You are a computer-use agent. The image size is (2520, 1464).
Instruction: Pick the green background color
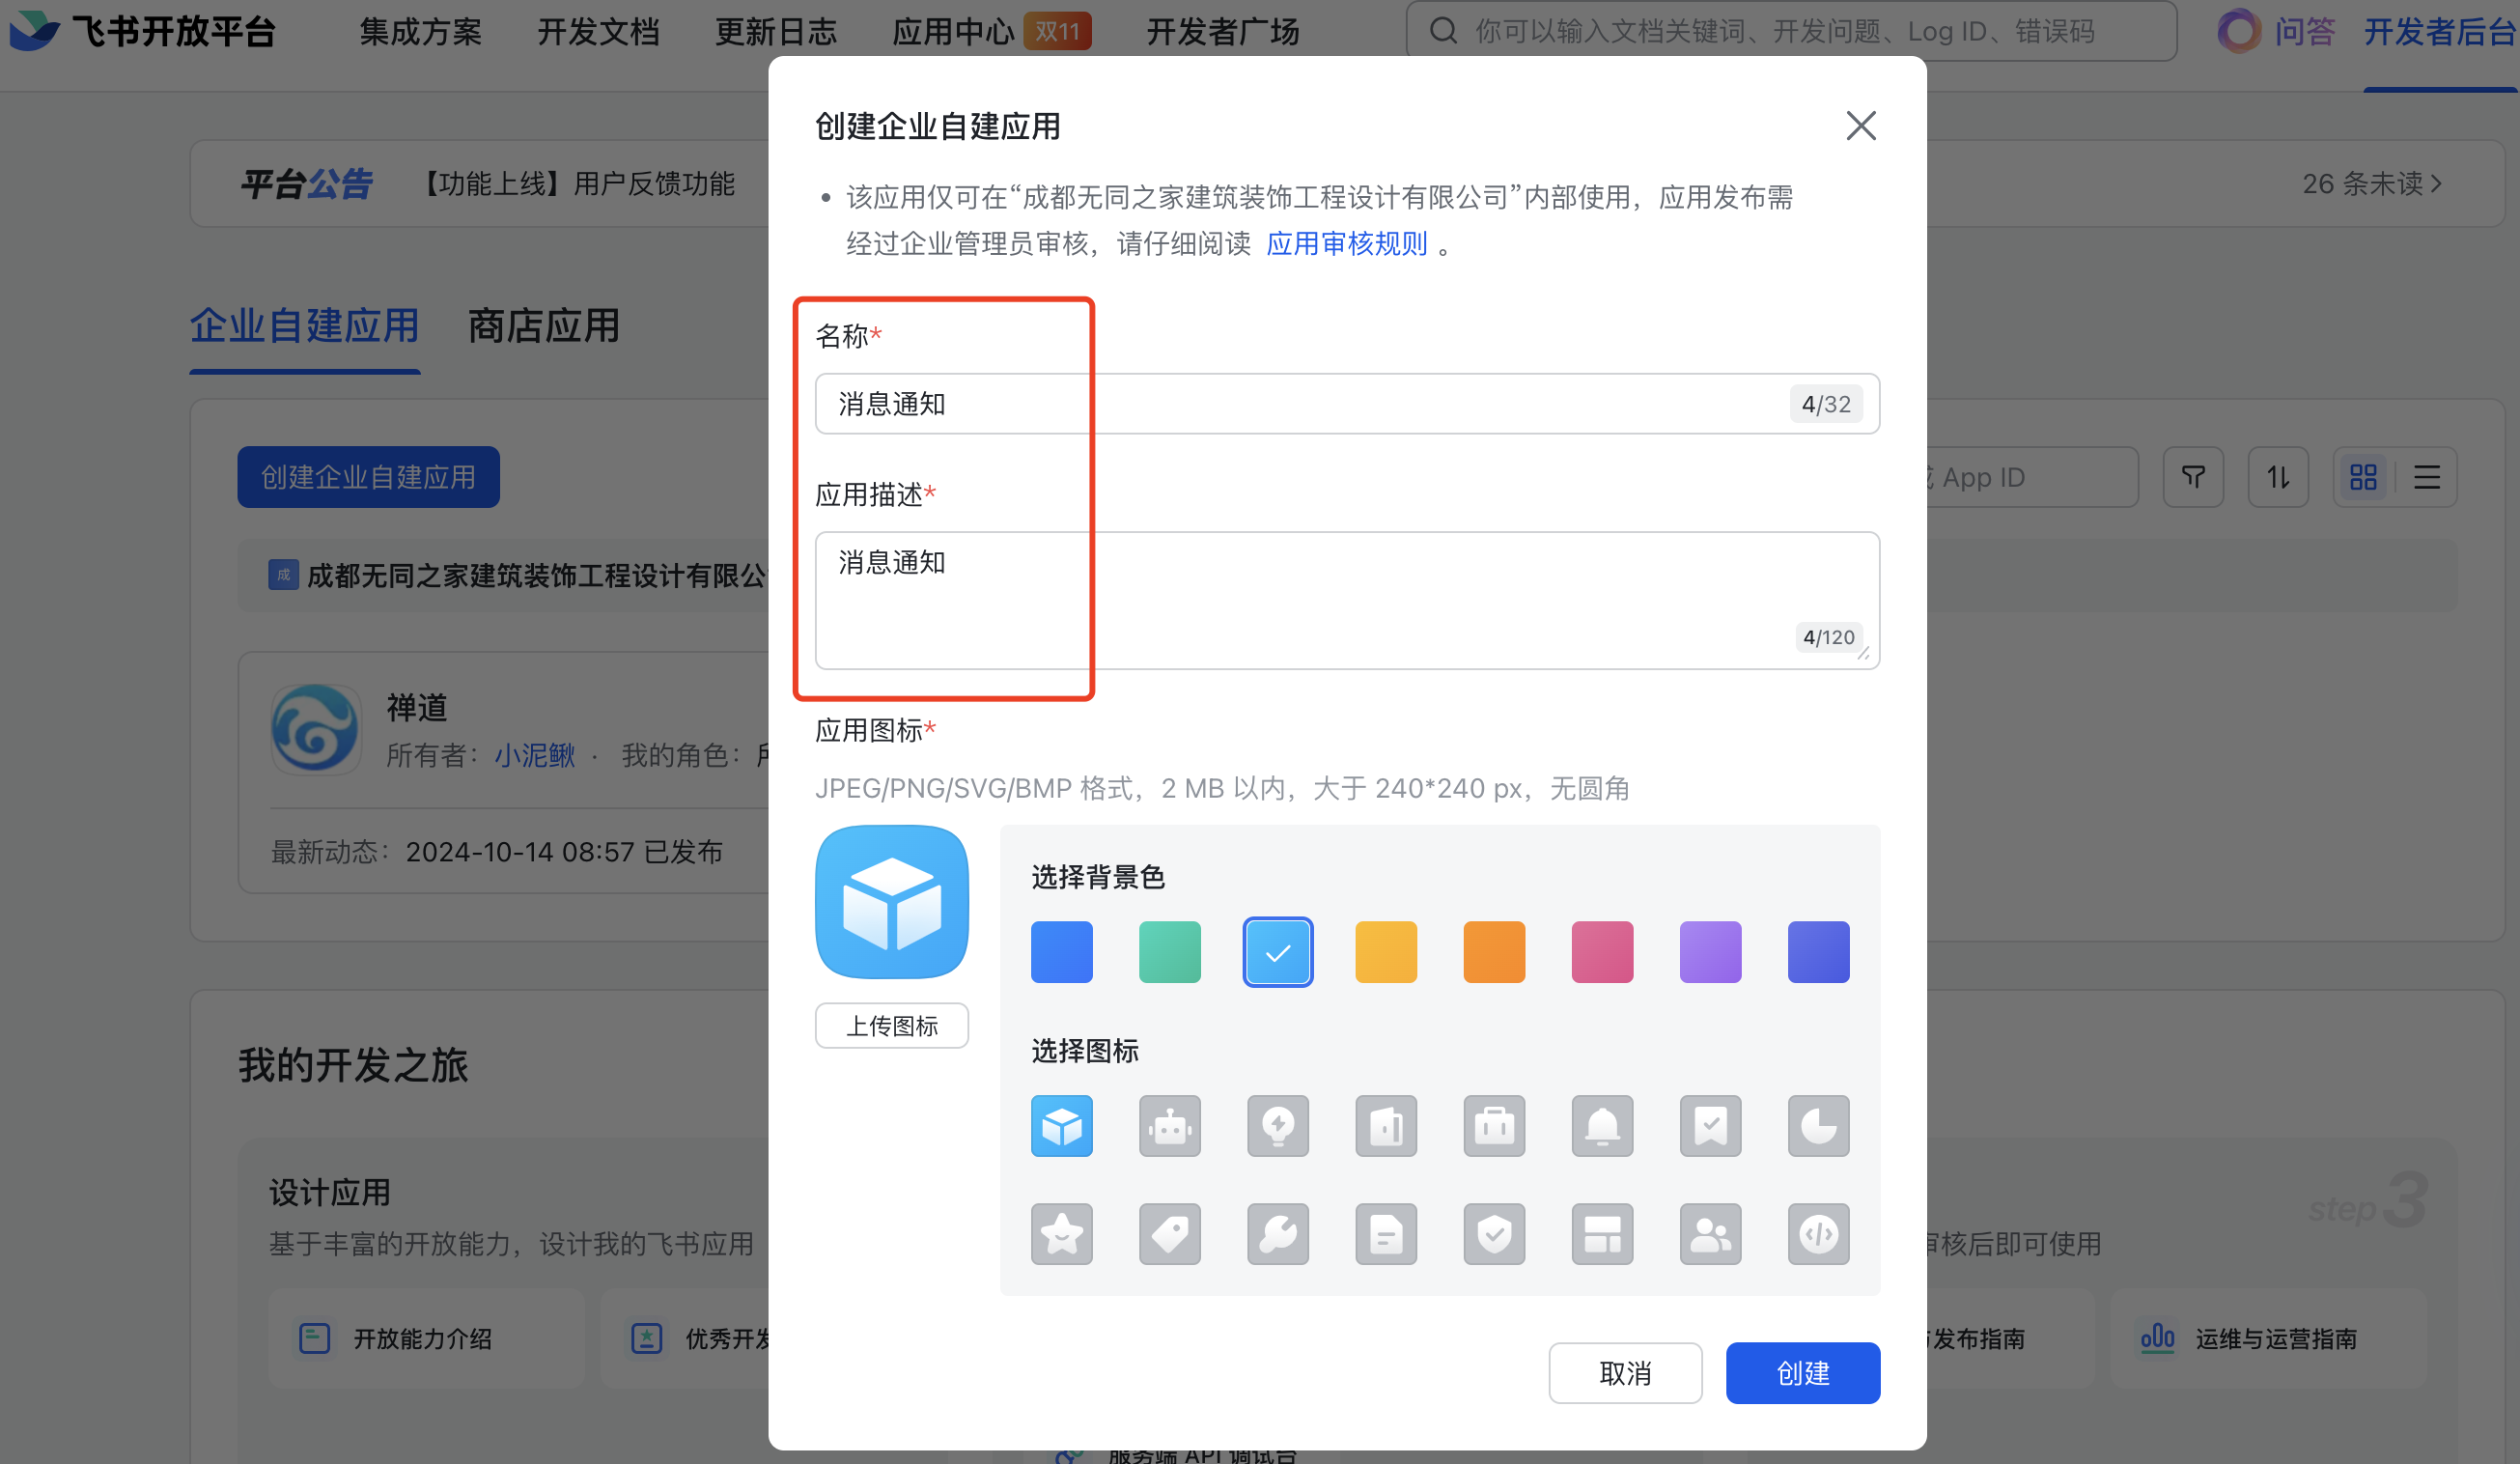tap(1169, 952)
